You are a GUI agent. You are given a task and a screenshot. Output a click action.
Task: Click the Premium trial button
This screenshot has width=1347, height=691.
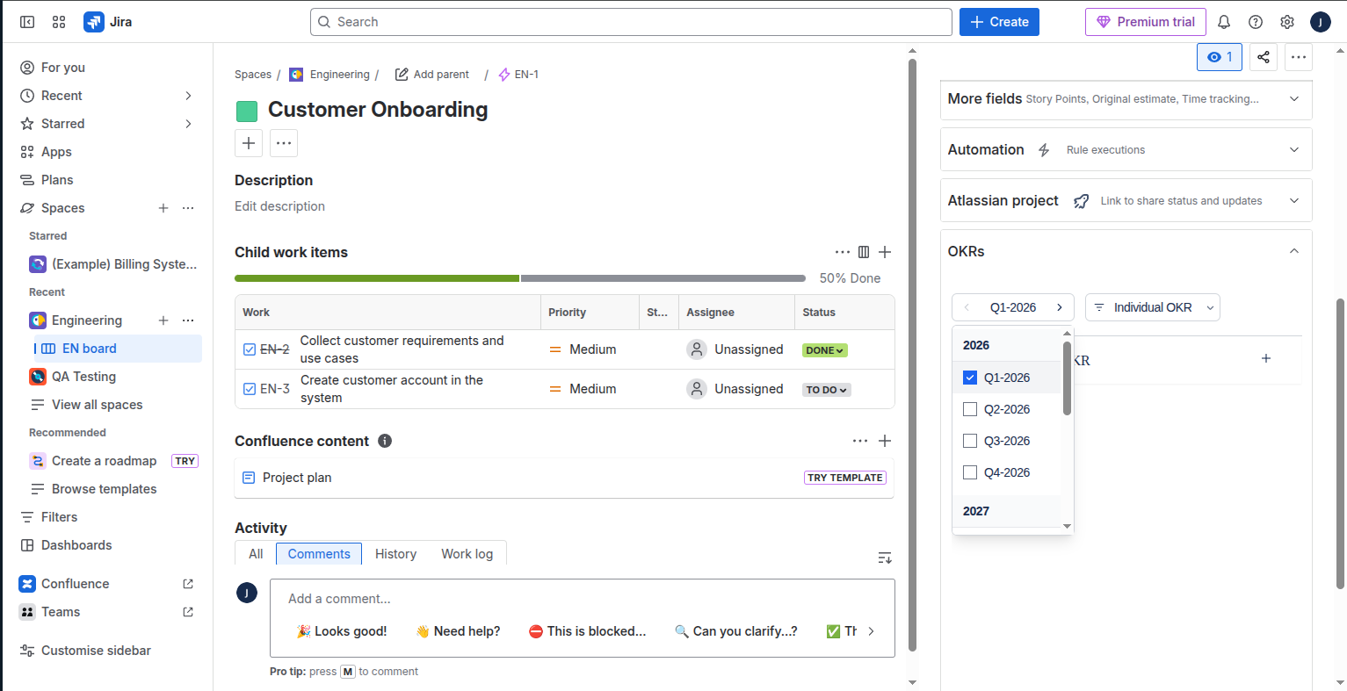pyautogui.click(x=1146, y=22)
